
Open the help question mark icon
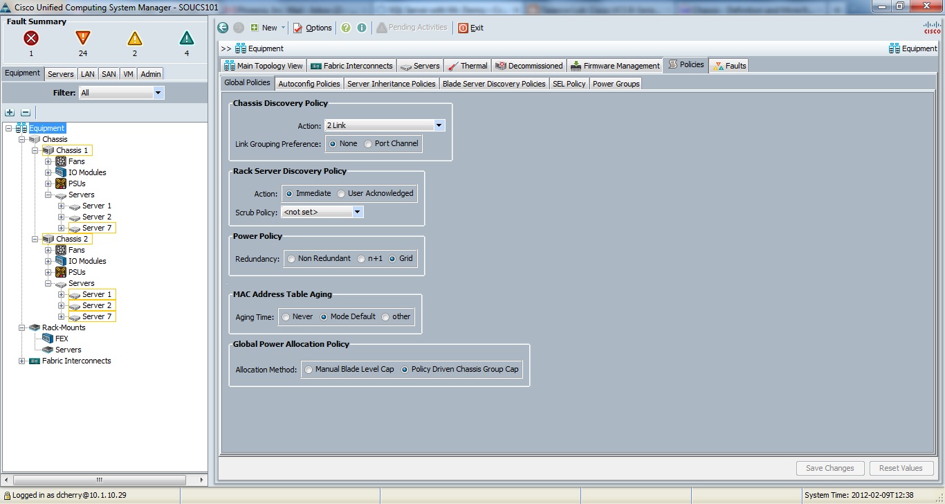346,28
